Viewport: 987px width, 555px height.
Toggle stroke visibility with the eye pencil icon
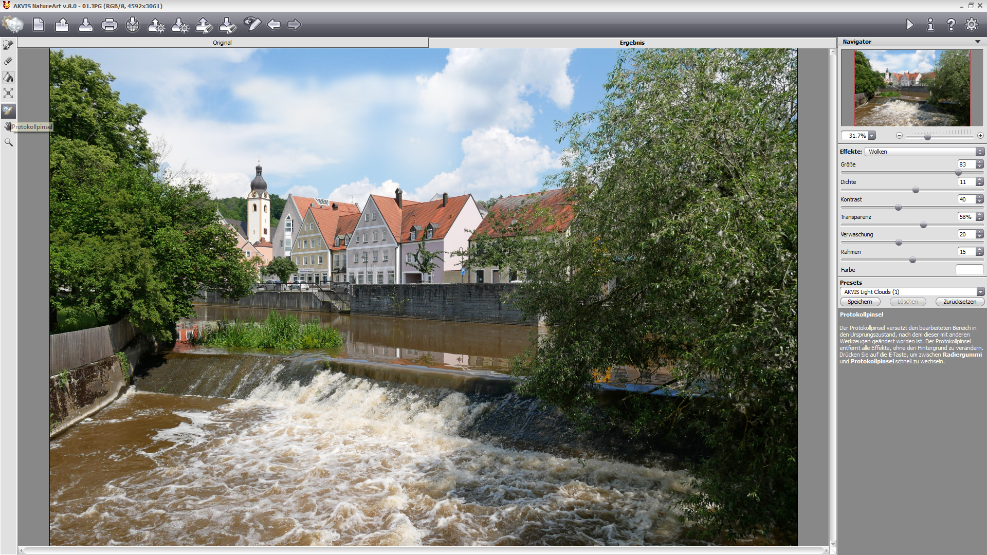252,24
